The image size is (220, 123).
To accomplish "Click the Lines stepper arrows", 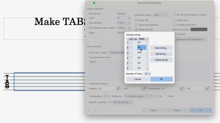I will tap(129, 18).
